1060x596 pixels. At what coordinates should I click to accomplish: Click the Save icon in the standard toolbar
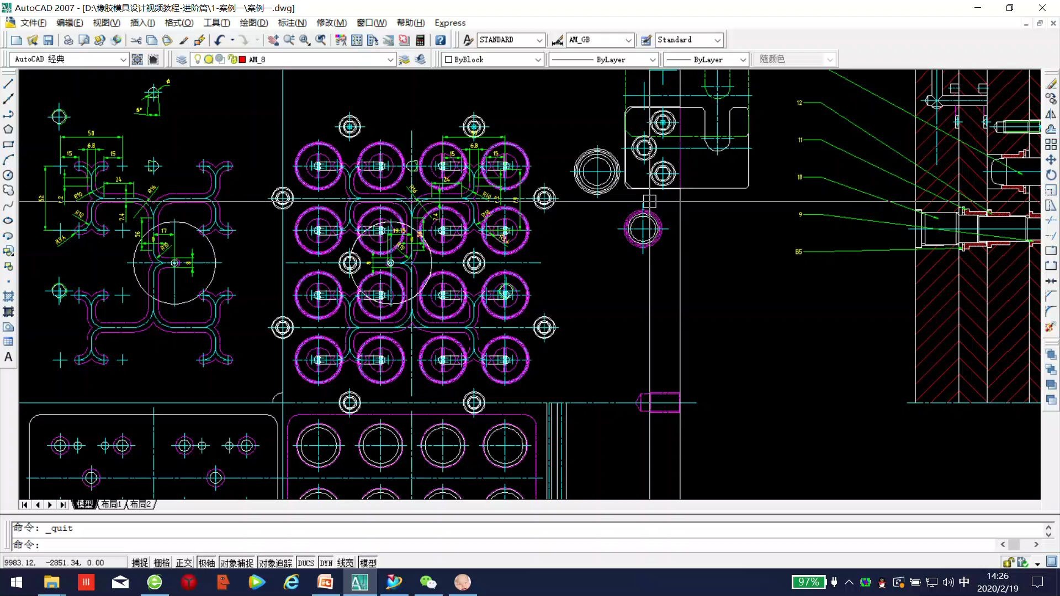49,40
